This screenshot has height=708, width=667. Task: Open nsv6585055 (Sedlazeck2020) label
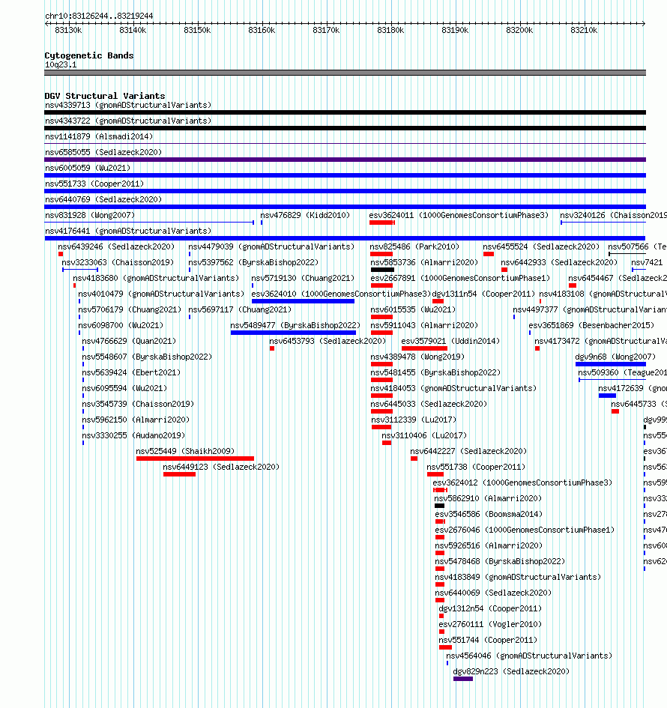103,152
